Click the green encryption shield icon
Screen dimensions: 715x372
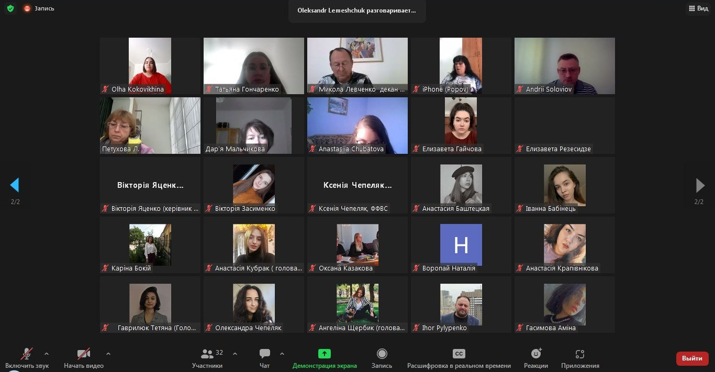point(10,8)
